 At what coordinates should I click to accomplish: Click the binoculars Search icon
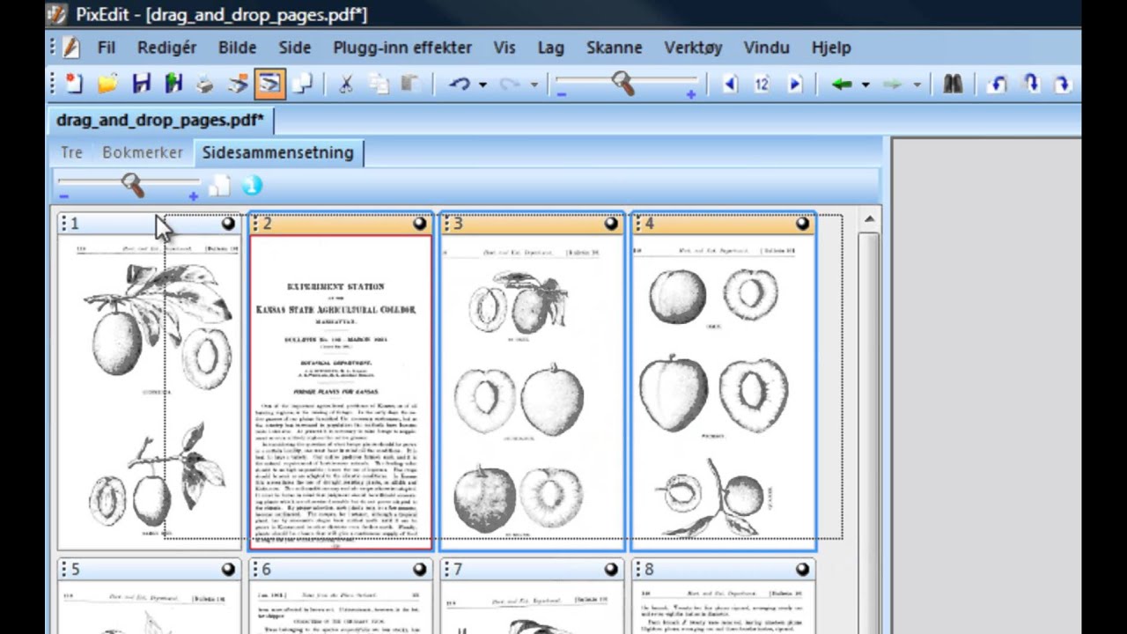click(953, 85)
